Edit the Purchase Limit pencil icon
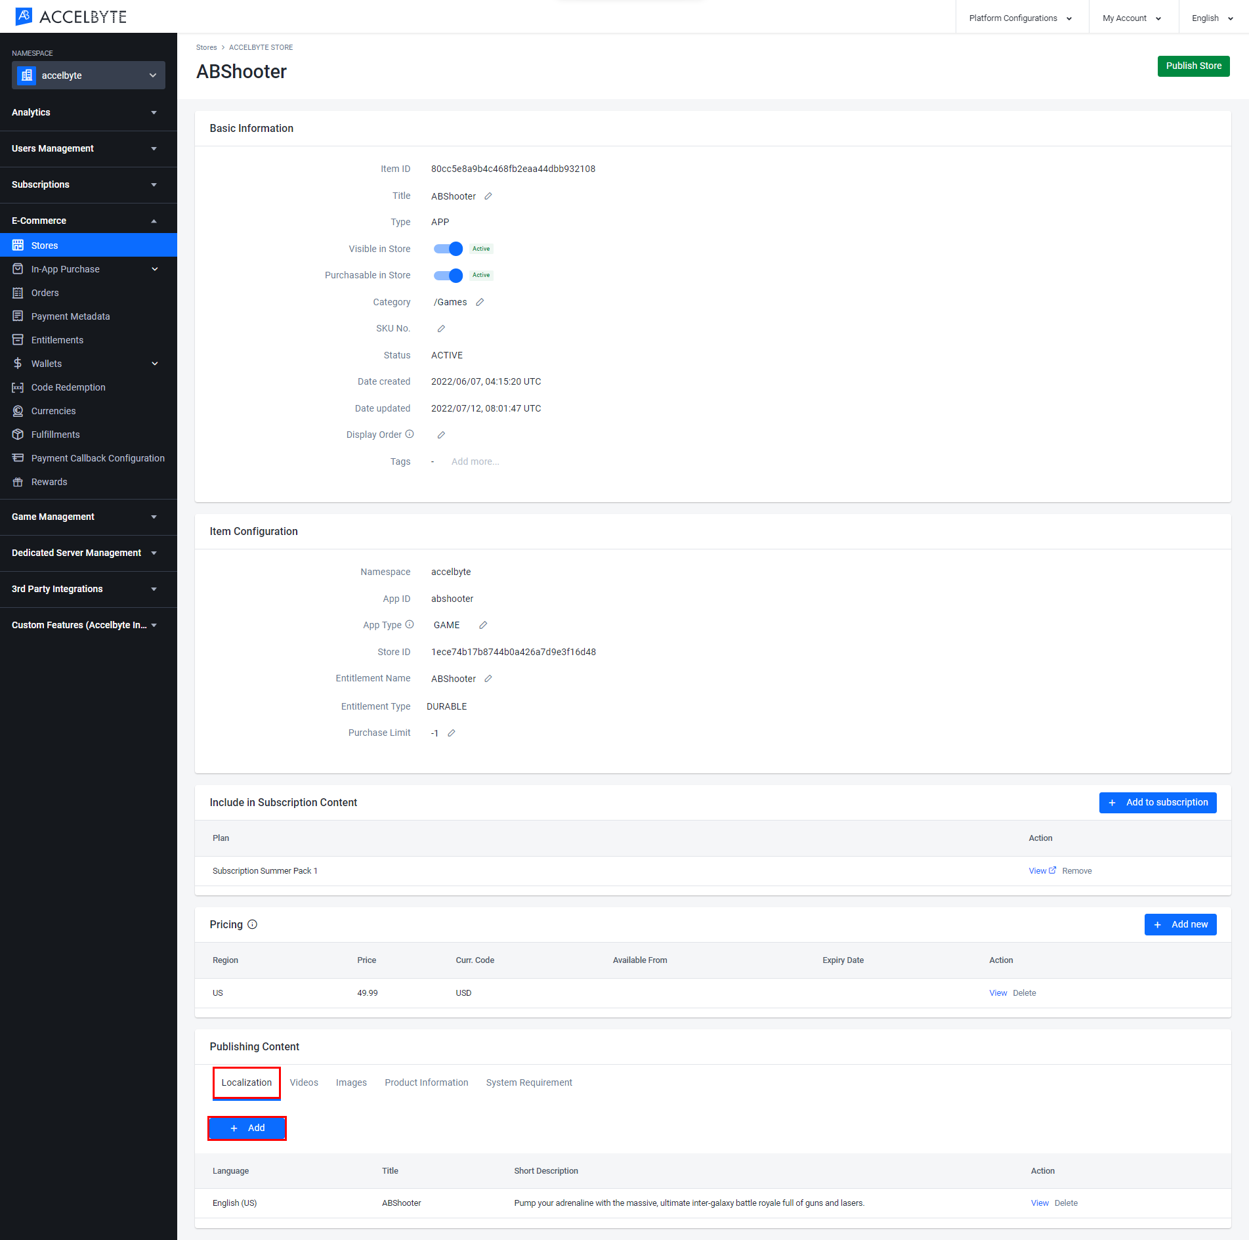This screenshot has height=1240, width=1249. (452, 733)
